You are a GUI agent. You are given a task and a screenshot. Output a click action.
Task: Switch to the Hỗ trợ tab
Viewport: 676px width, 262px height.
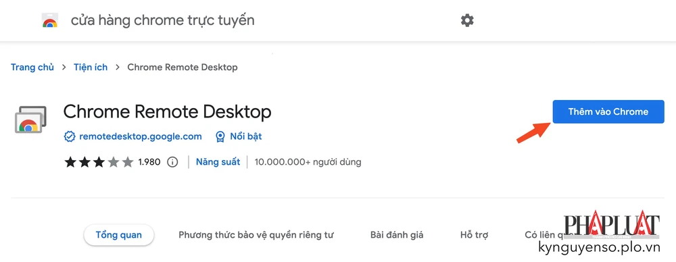(475, 235)
